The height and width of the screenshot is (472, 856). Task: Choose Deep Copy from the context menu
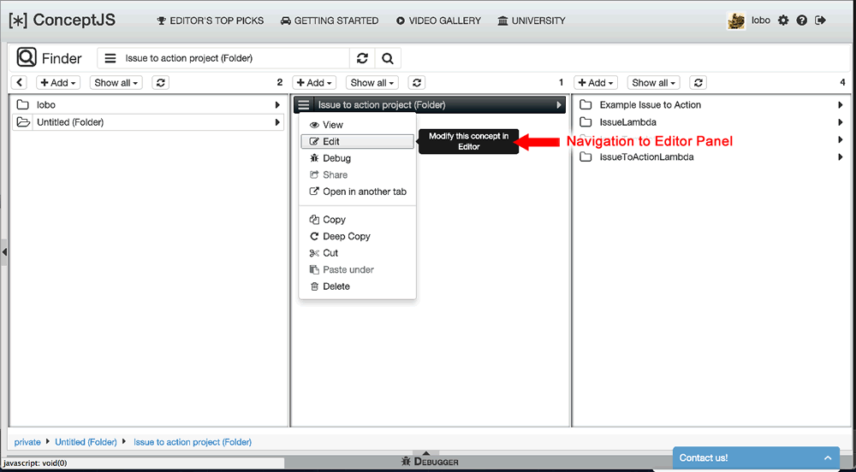click(x=357, y=236)
